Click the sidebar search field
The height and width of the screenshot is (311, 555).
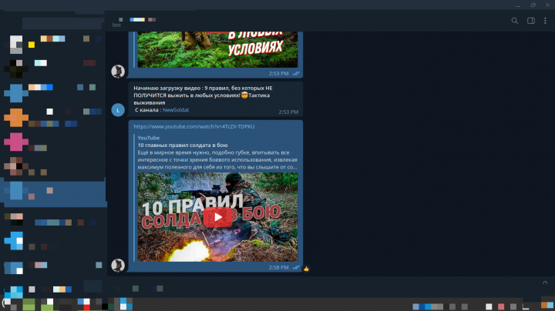(x=62, y=24)
